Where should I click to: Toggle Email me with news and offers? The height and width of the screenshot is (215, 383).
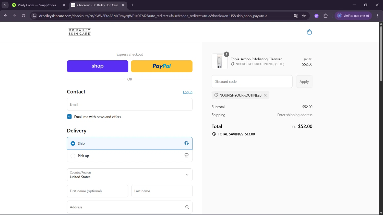point(69,117)
